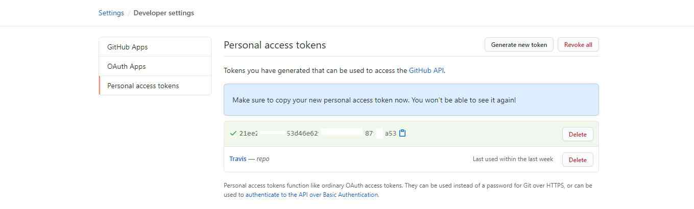Viewport: 694px width, 209px height.
Task: Click the blue copy-your-token notice banner
Action: [x=411, y=100]
